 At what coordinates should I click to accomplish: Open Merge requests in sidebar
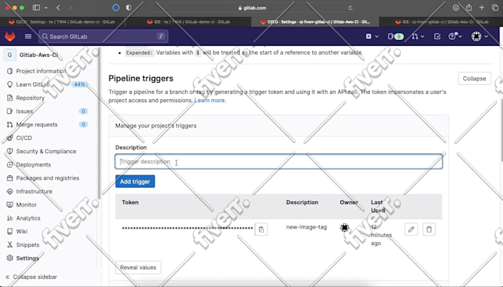(36, 124)
